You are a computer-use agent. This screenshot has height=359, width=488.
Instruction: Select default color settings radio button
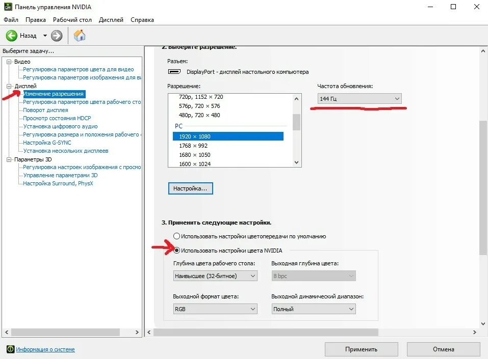pos(176,236)
